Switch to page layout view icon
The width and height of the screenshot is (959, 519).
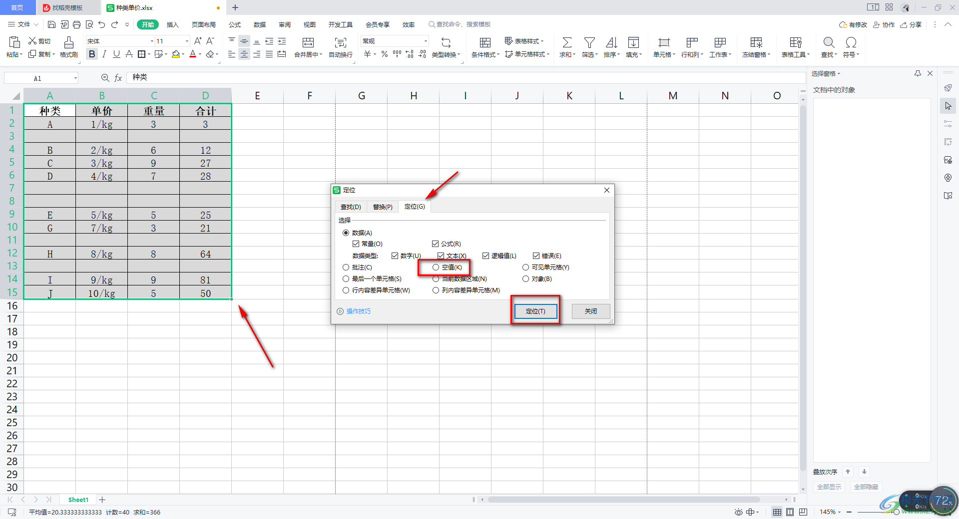pyautogui.click(x=790, y=512)
